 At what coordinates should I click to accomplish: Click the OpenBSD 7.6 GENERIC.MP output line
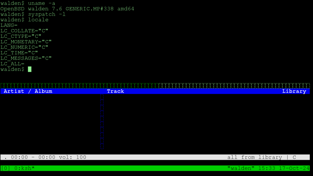67,9
